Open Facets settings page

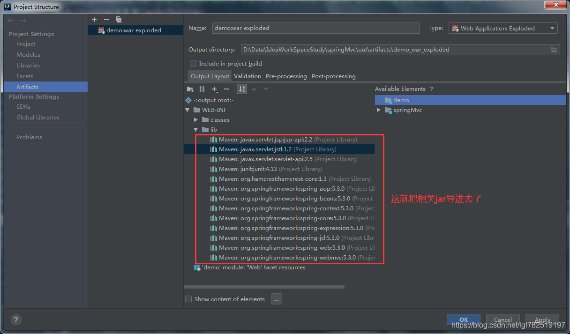pyautogui.click(x=25, y=76)
